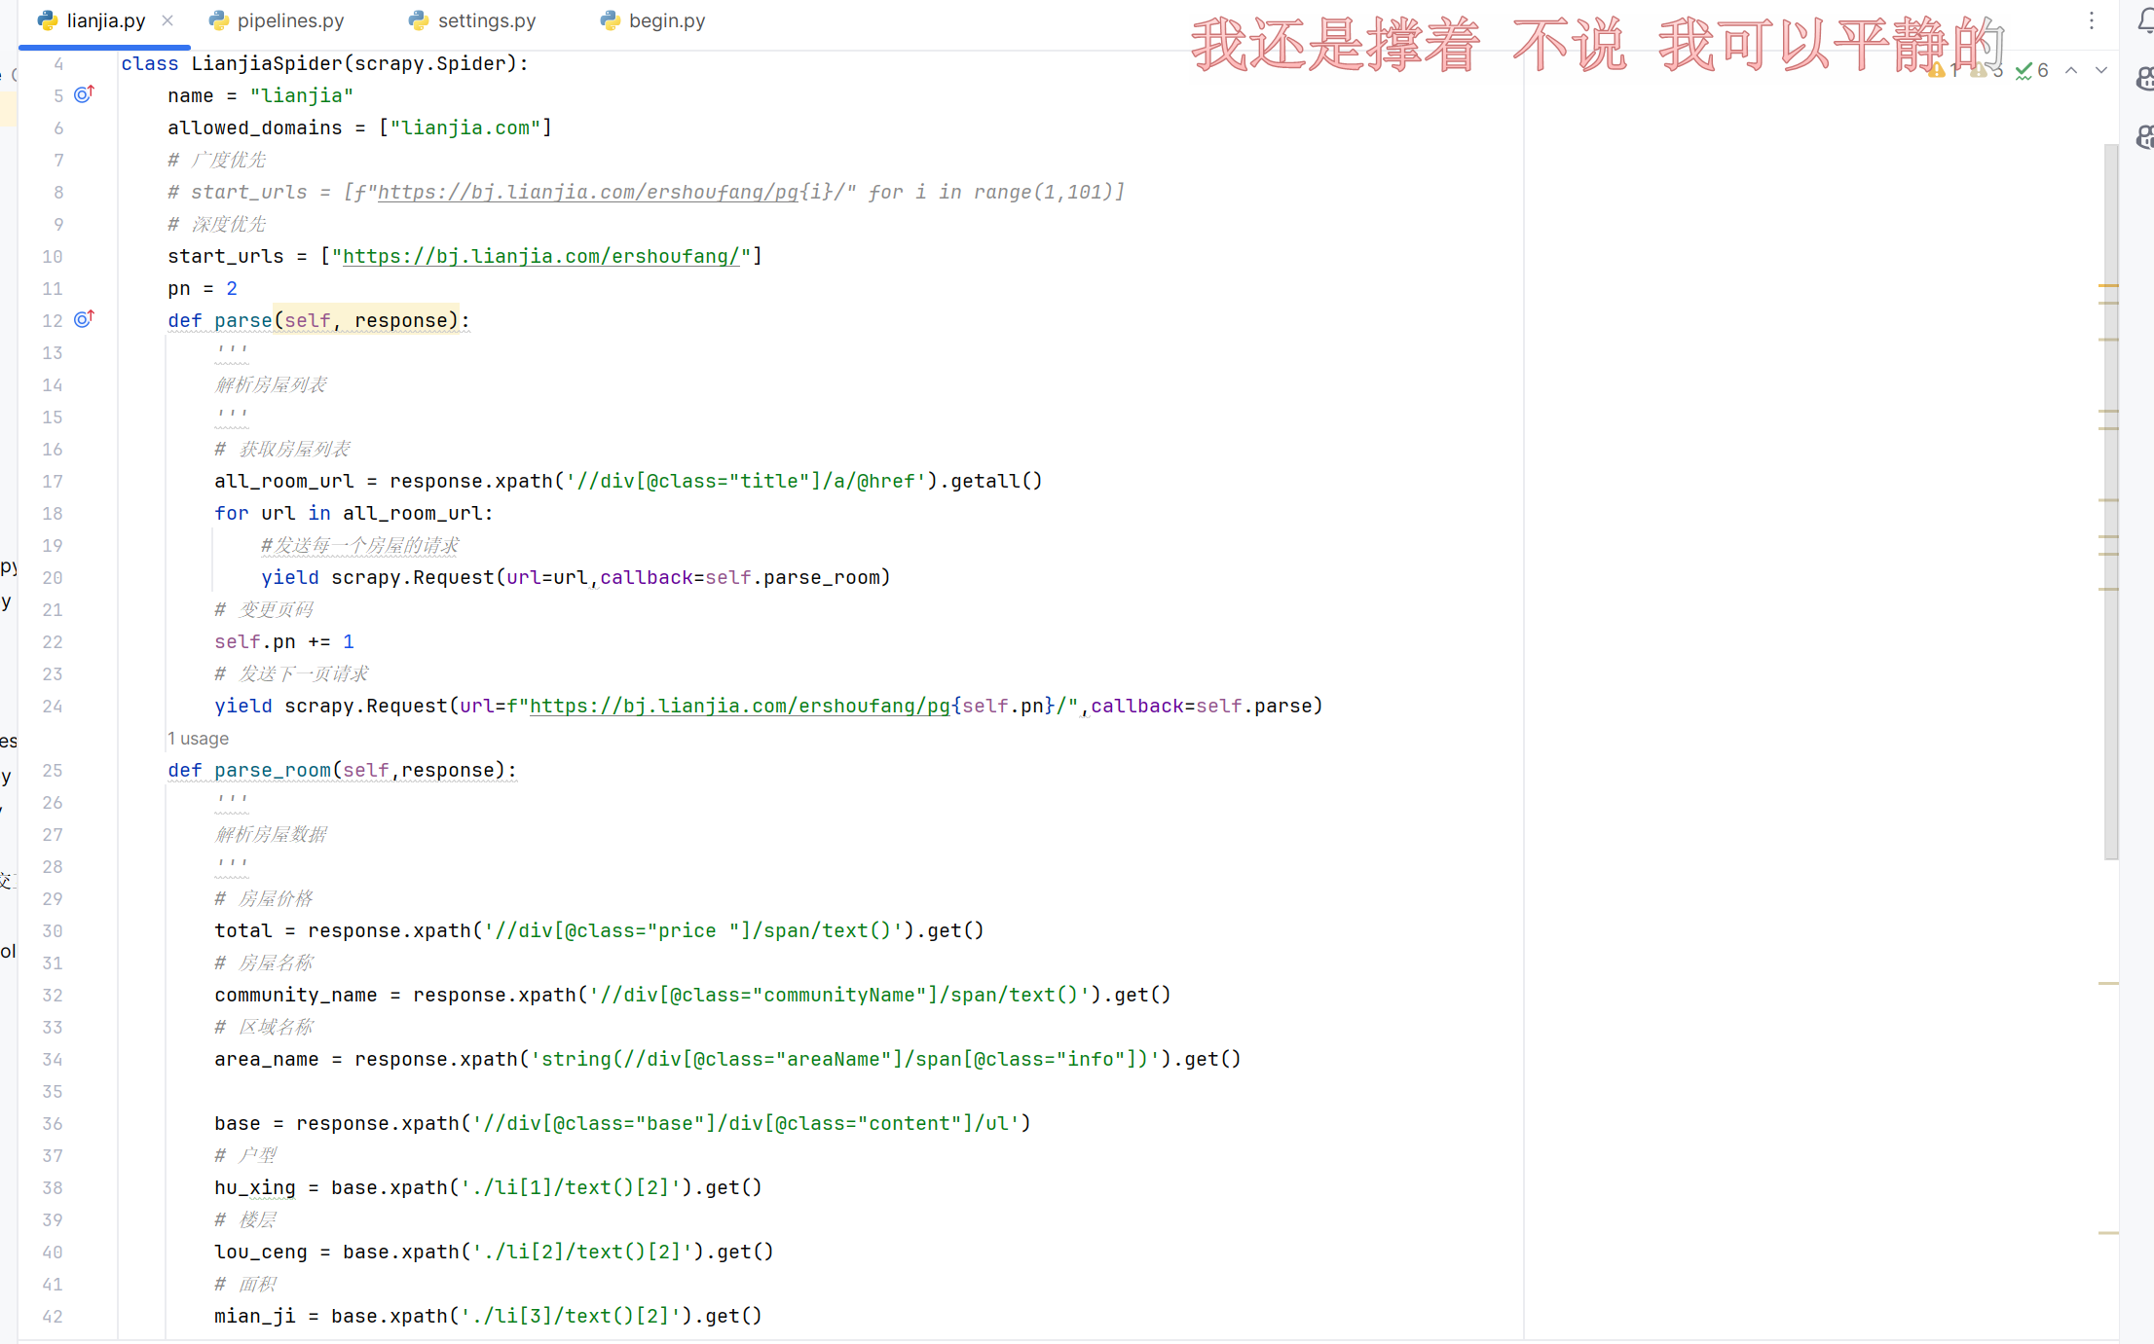2154x1344 pixels.
Task: Click the editor vertical scrollbar thumb
Action: pos(2111,501)
